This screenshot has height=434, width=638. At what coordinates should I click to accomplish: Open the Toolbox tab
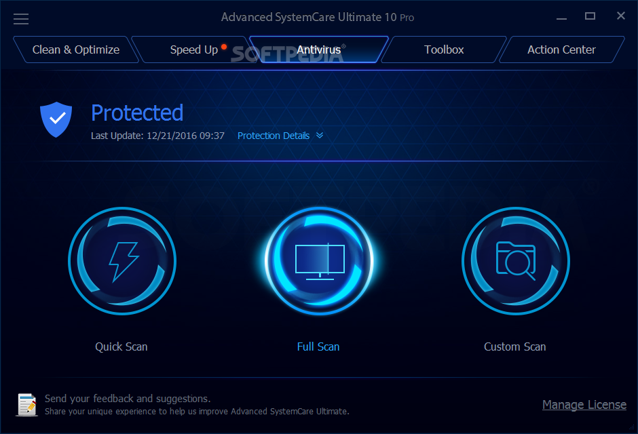pyautogui.click(x=444, y=50)
